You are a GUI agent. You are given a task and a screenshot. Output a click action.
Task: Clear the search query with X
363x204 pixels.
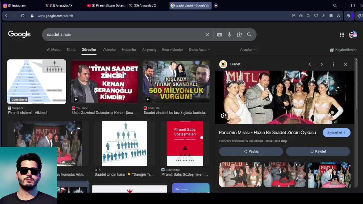[207, 35]
